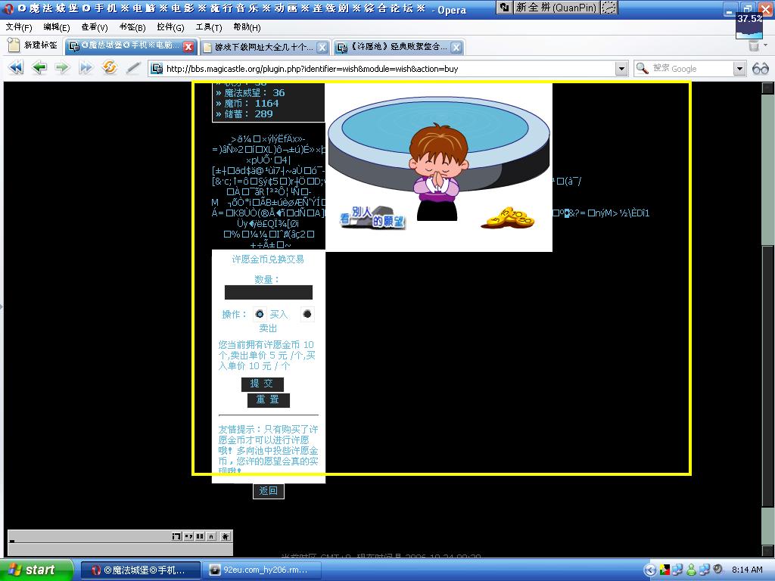Click the magnifier icon in the Google search box
The height and width of the screenshot is (581, 775).
tap(642, 68)
